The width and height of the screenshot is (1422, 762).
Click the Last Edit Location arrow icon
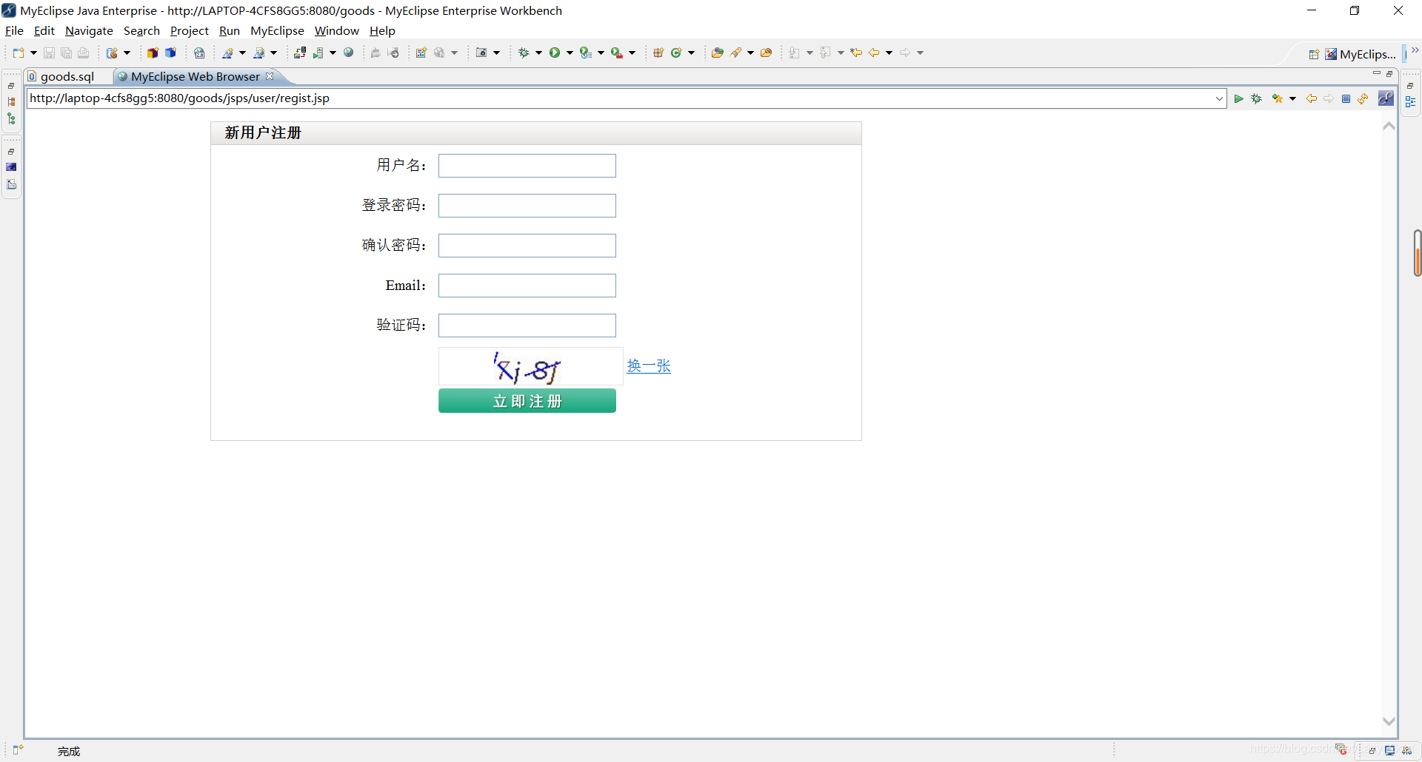point(856,53)
